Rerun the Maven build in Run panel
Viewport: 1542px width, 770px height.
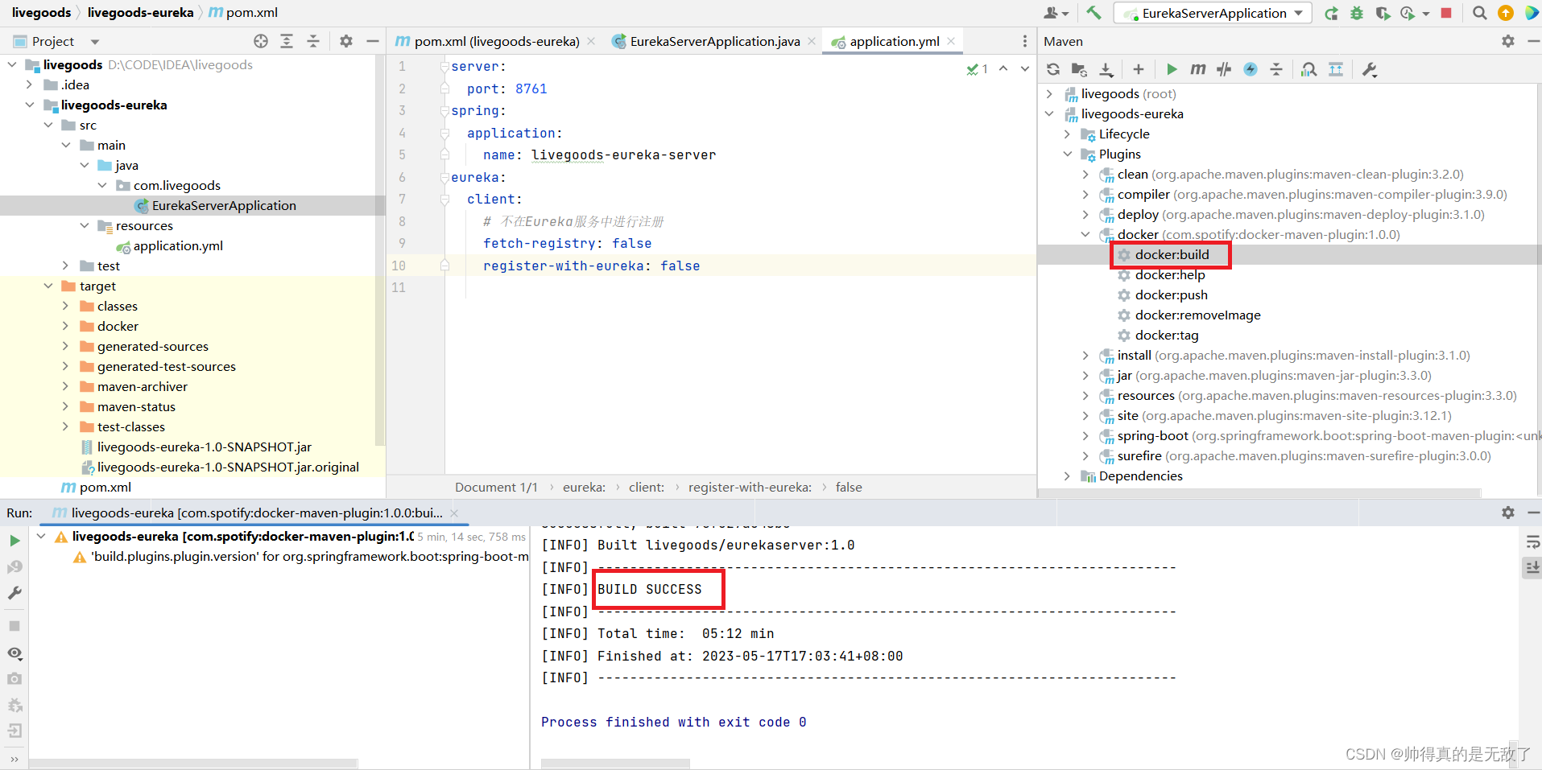14,541
